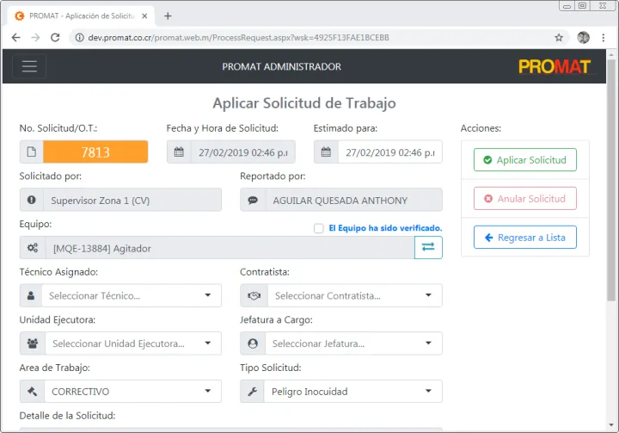Click the calendar icon beside Estimado para

pyautogui.click(x=326, y=152)
